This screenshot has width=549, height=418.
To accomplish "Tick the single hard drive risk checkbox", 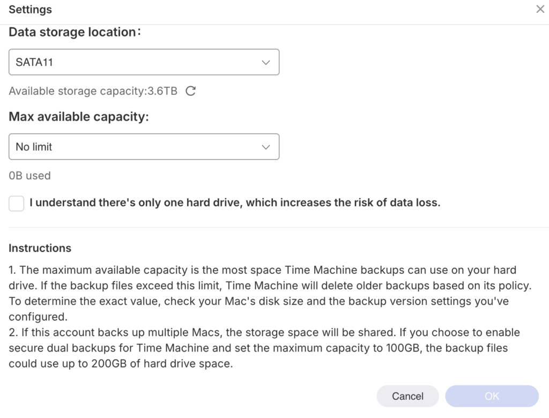I will coord(17,204).
